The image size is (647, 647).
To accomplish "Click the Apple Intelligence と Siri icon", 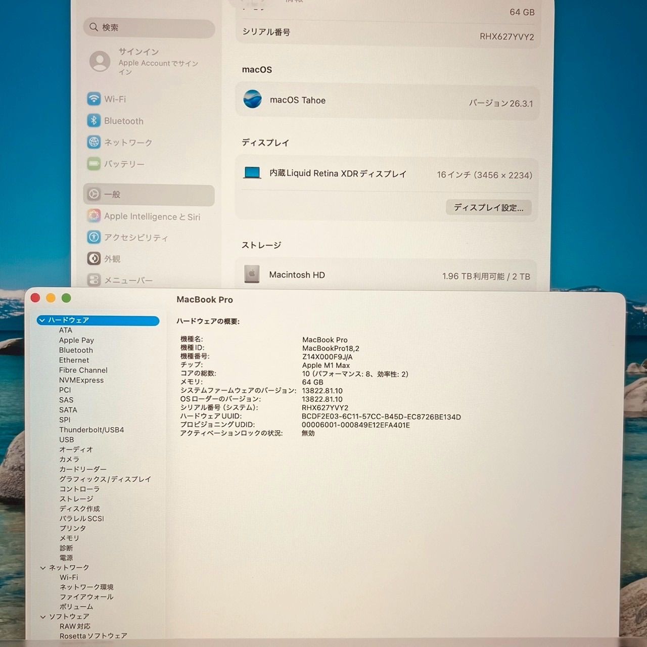I will tap(94, 216).
